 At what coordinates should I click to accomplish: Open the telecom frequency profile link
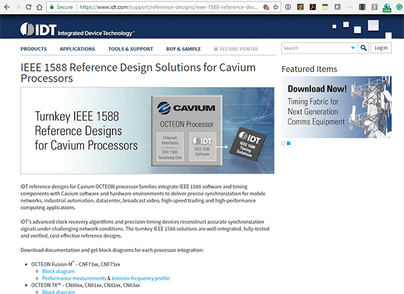pyautogui.click(x=141, y=278)
